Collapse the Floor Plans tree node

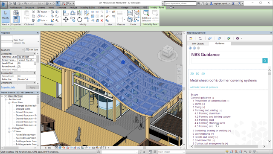click(x=9, y=103)
